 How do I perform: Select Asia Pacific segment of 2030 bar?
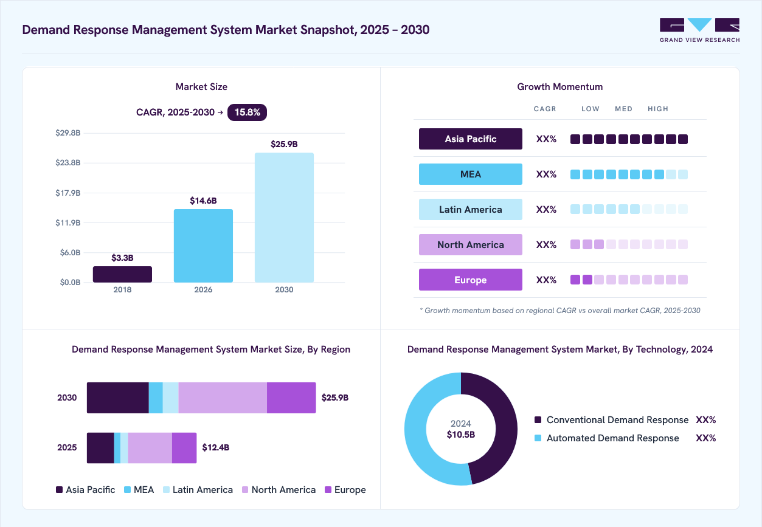118,398
